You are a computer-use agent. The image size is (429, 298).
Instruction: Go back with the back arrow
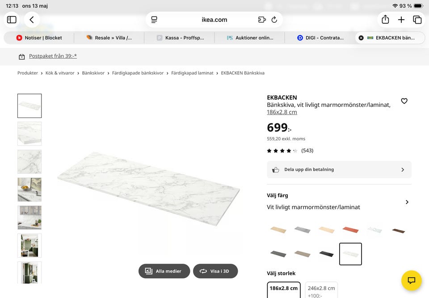(32, 20)
